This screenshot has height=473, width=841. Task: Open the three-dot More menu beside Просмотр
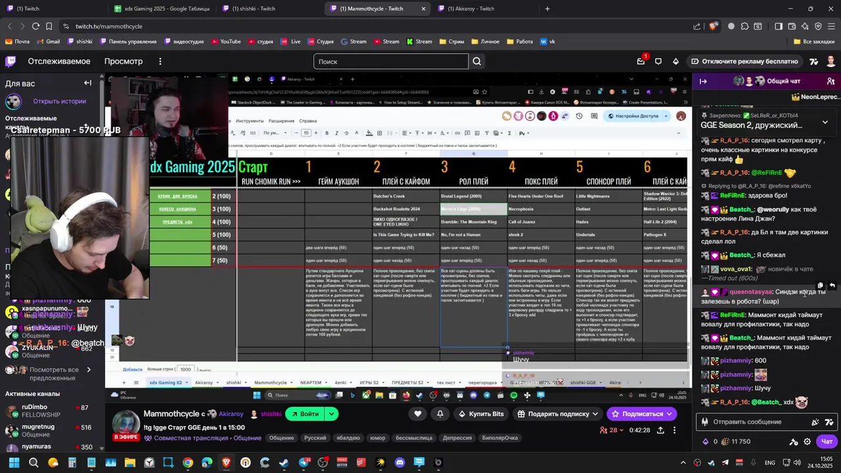tap(160, 61)
